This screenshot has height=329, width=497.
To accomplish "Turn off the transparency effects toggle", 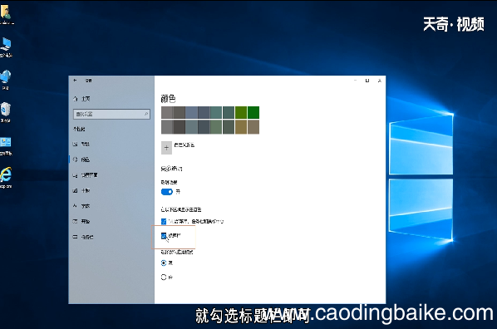I will coord(167,192).
